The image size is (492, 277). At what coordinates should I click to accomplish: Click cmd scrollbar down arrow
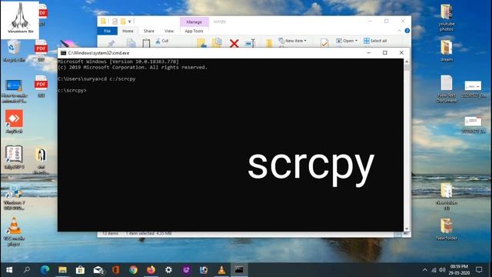click(407, 229)
